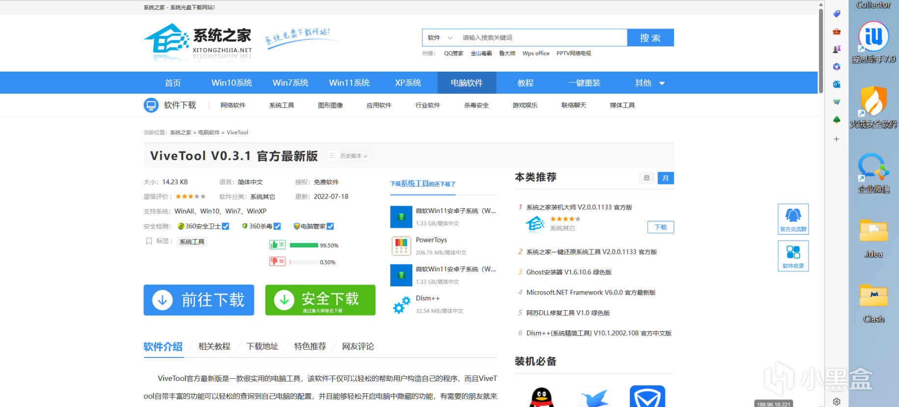
Task: Click the 软件下载 monitor icon
Action: pyautogui.click(x=151, y=105)
